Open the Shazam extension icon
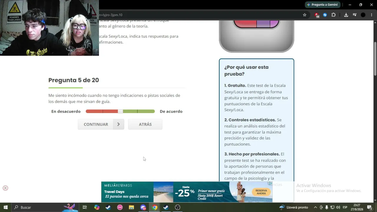The image size is (377, 212). click(325, 15)
